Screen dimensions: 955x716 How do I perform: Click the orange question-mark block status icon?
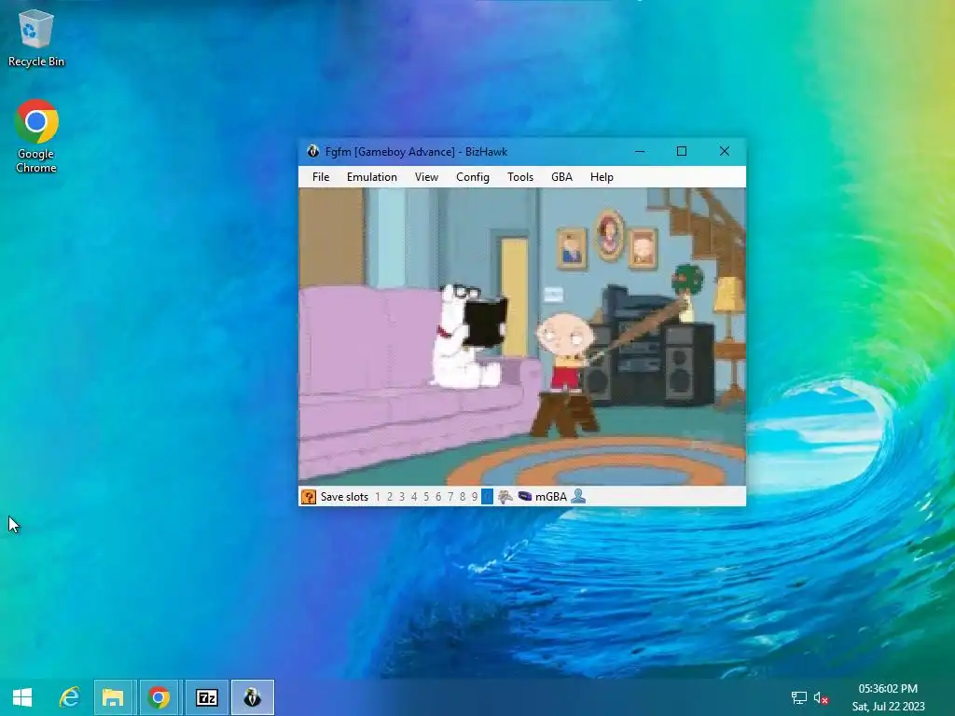click(x=309, y=497)
